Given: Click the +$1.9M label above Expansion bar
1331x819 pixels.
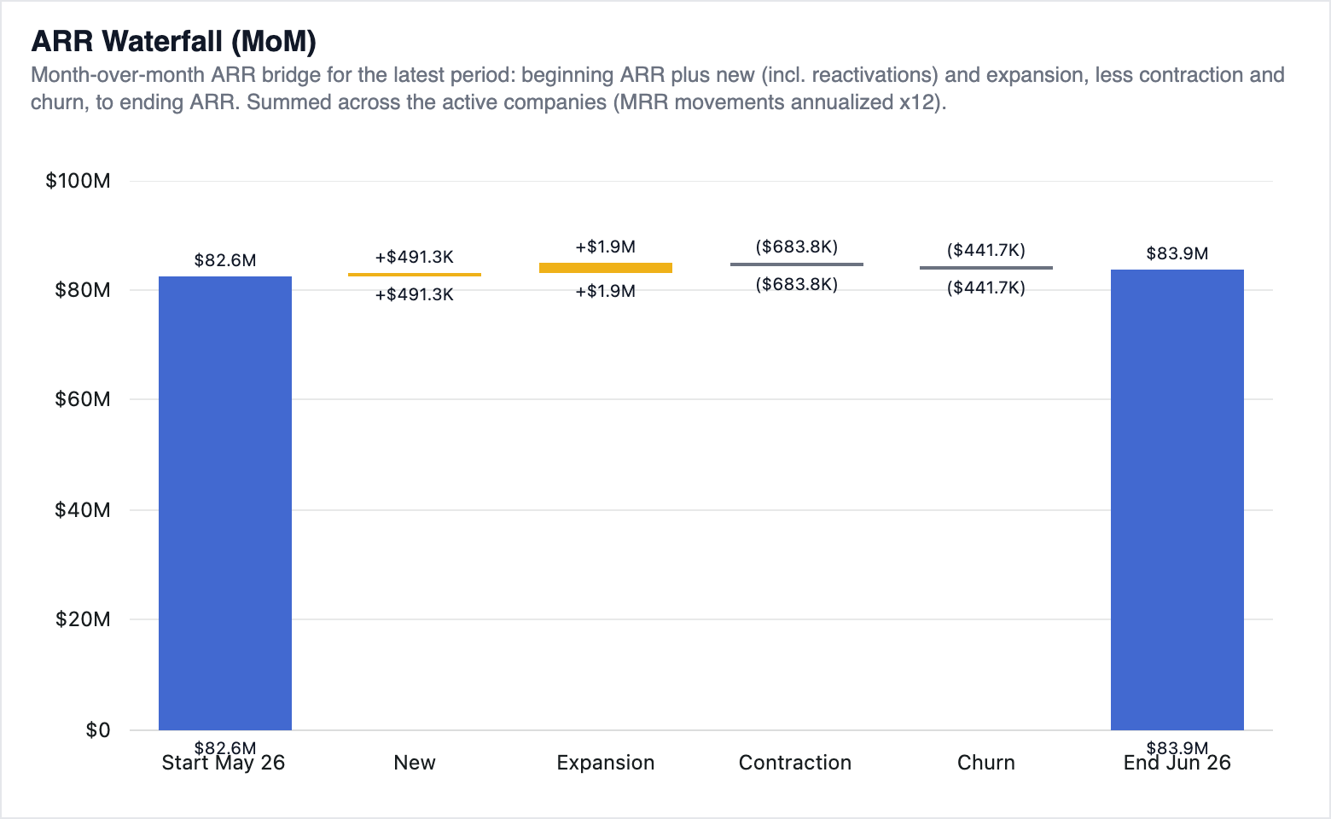Looking at the screenshot, I should pos(606,247).
